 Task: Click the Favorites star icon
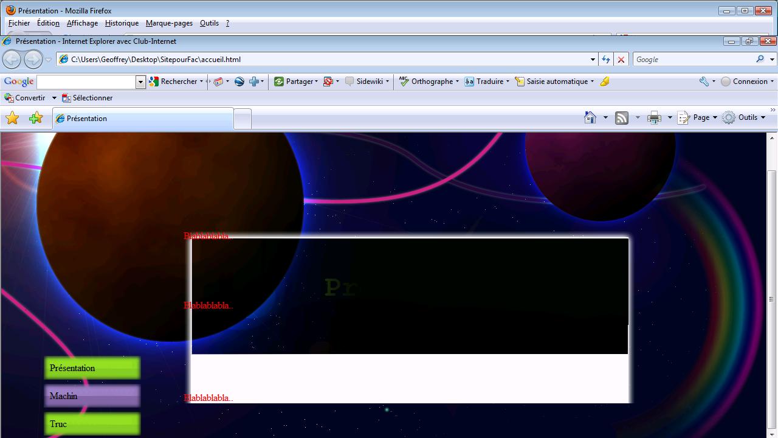pyautogui.click(x=12, y=118)
